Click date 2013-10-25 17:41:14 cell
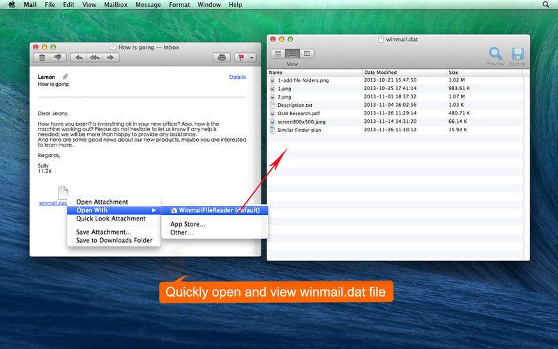Screen dimensions: 558x349 click(390, 88)
